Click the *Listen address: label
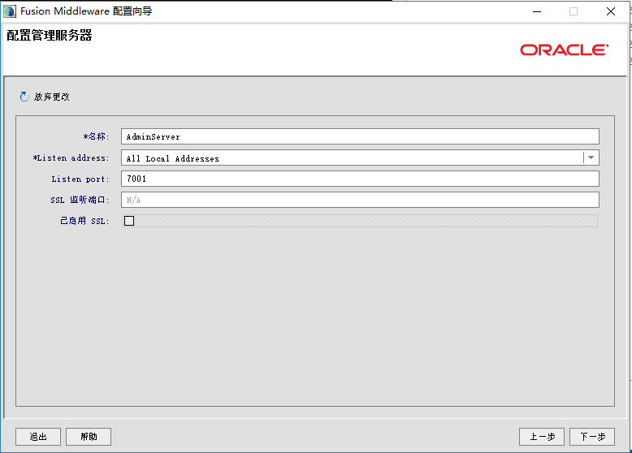Screen dimensions: 632x453 [x=71, y=157]
